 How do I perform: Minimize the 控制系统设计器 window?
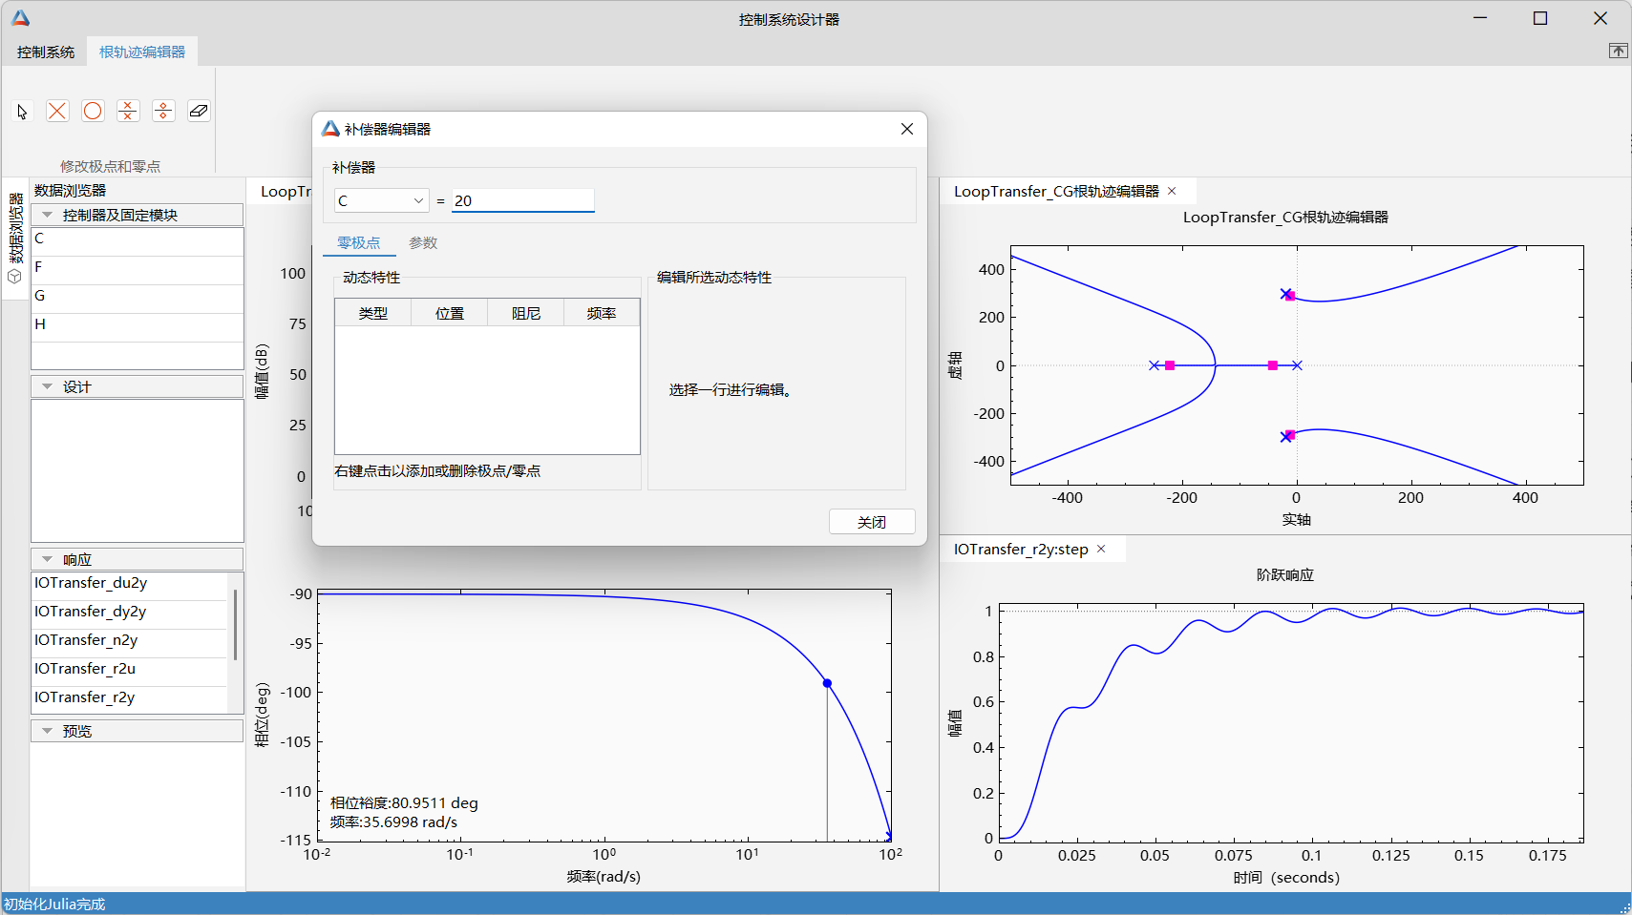click(x=1480, y=18)
